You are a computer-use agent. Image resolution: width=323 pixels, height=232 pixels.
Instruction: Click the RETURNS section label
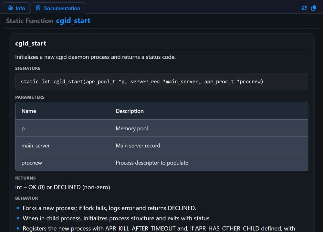coord(25,178)
